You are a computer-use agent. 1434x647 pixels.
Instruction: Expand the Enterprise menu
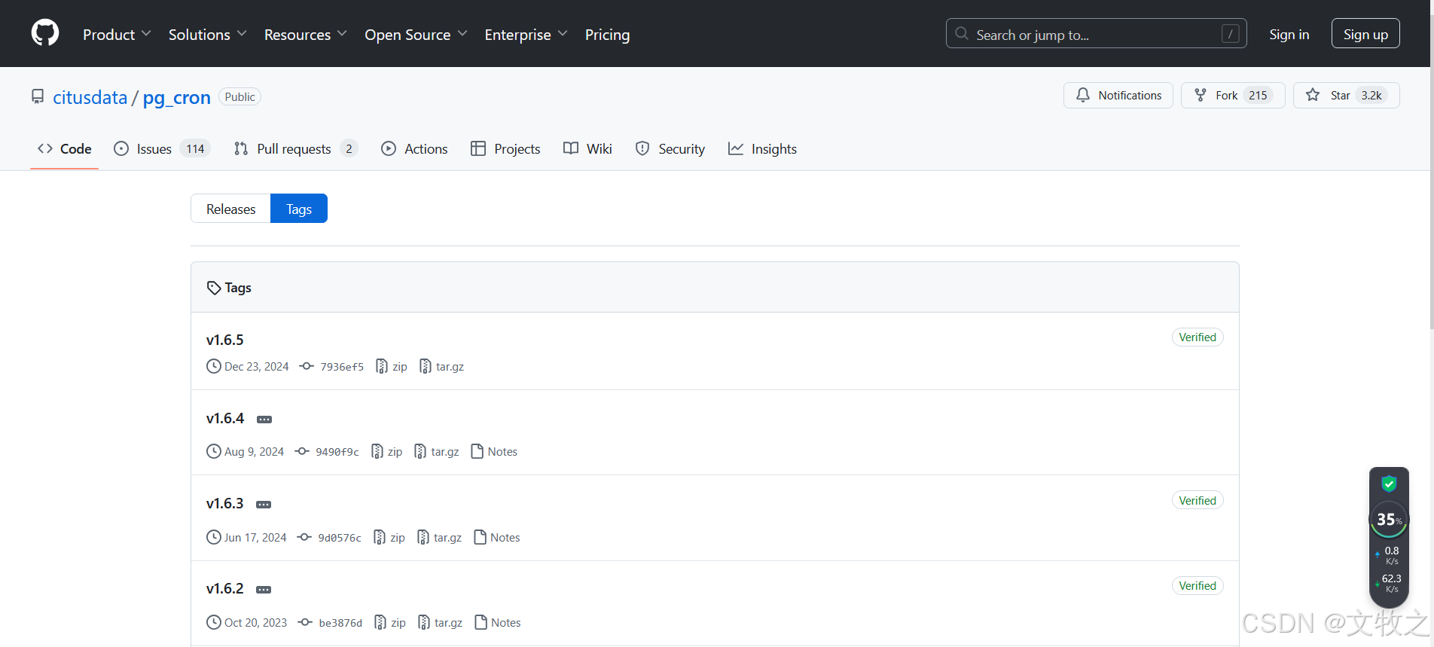(x=526, y=35)
